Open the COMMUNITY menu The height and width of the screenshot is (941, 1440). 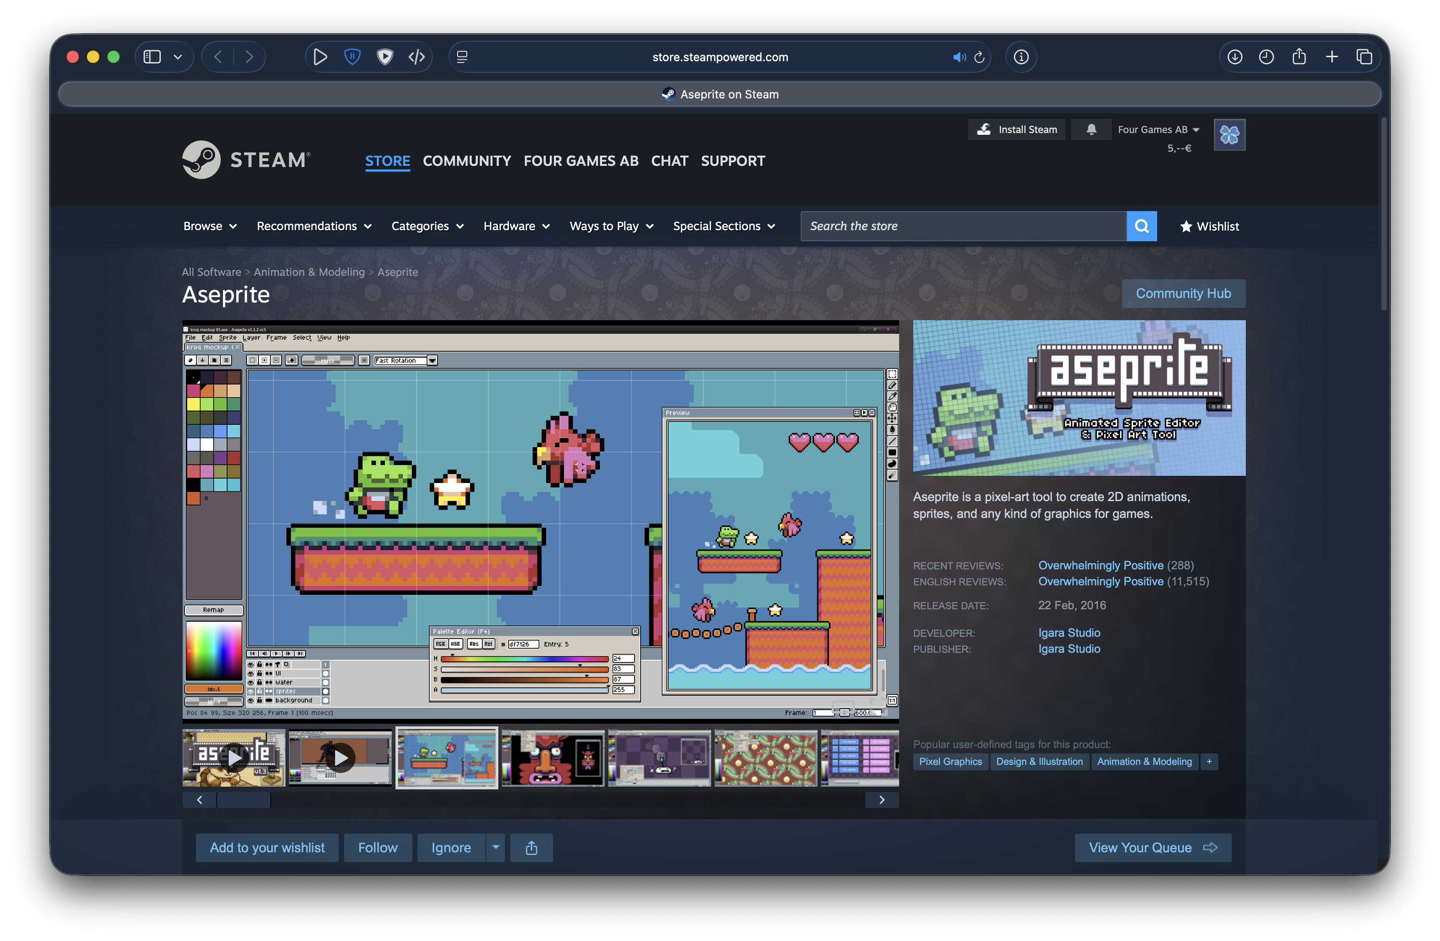tap(466, 161)
